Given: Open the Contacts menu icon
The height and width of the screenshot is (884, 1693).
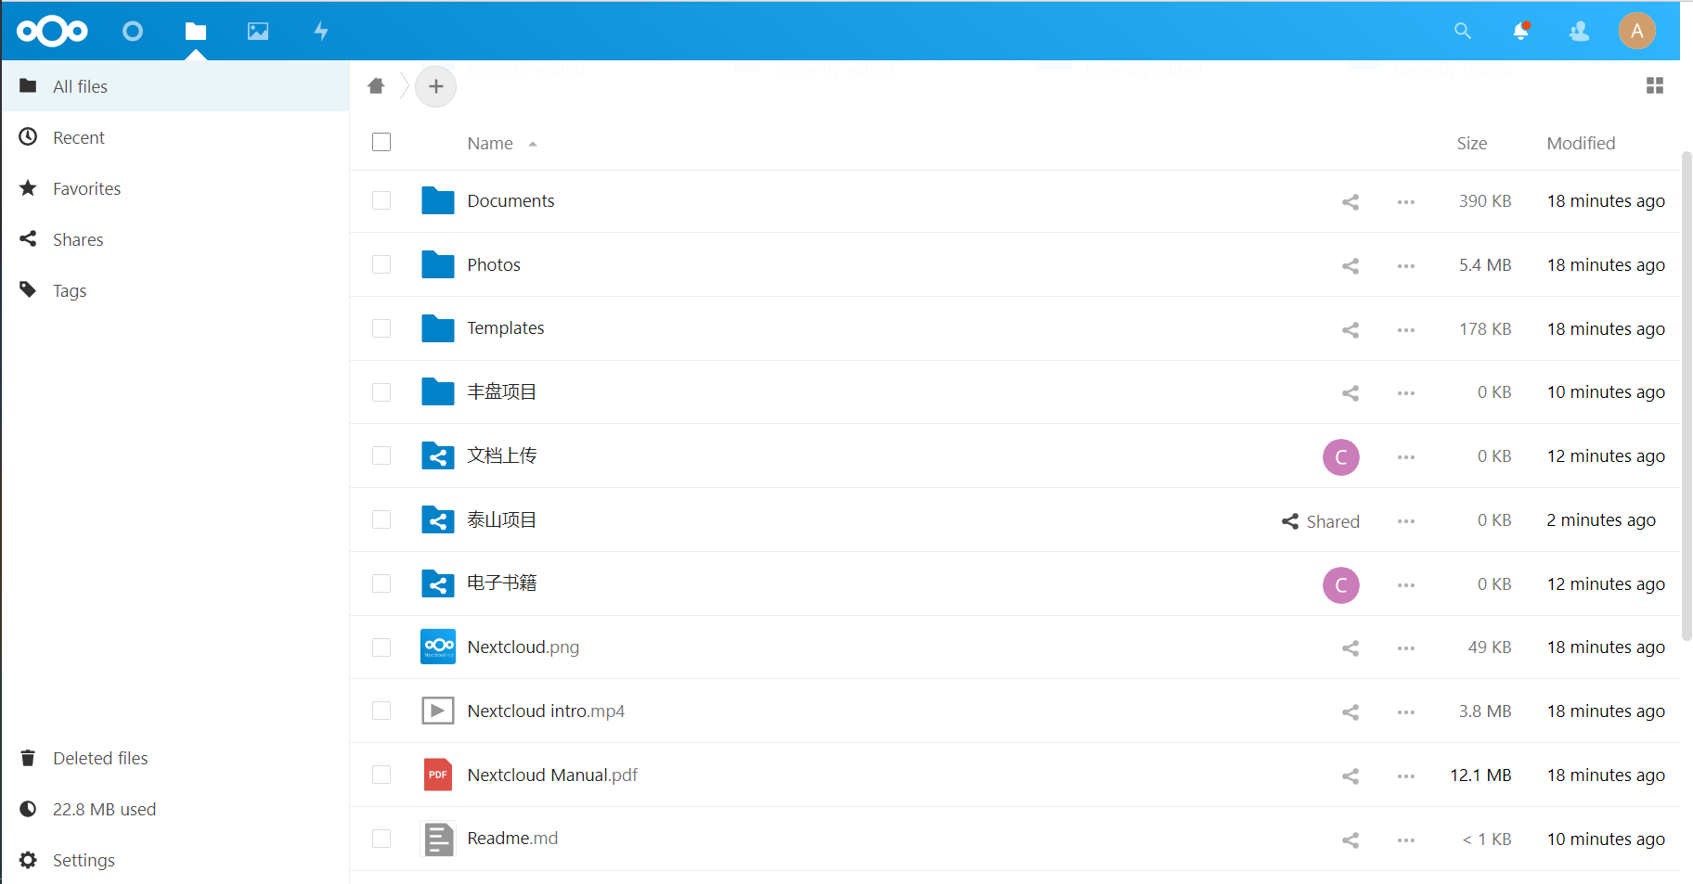Looking at the screenshot, I should [x=1579, y=32].
